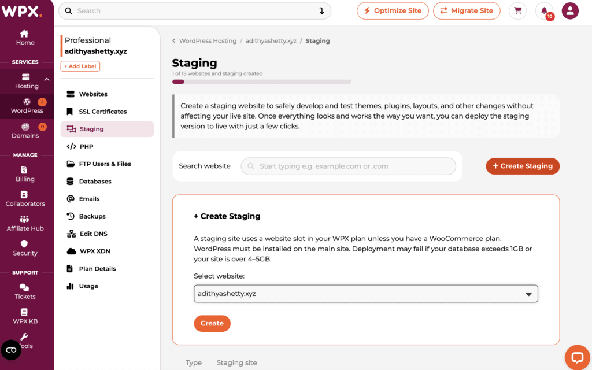The image size is (592, 370).
Task: Open the Select website dropdown
Action: 365,294
